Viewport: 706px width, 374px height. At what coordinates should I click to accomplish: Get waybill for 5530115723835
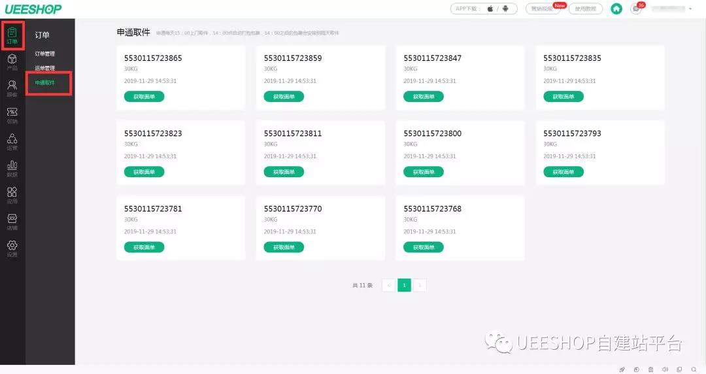pyautogui.click(x=563, y=96)
